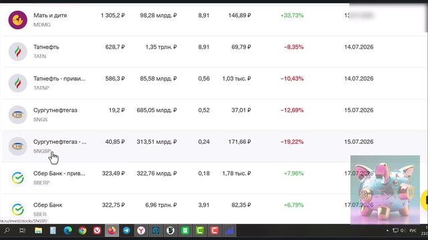The height and width of the screenshot is (240, 428).
Task: Open Yandex Browser from taskbar
Action: 141,231
